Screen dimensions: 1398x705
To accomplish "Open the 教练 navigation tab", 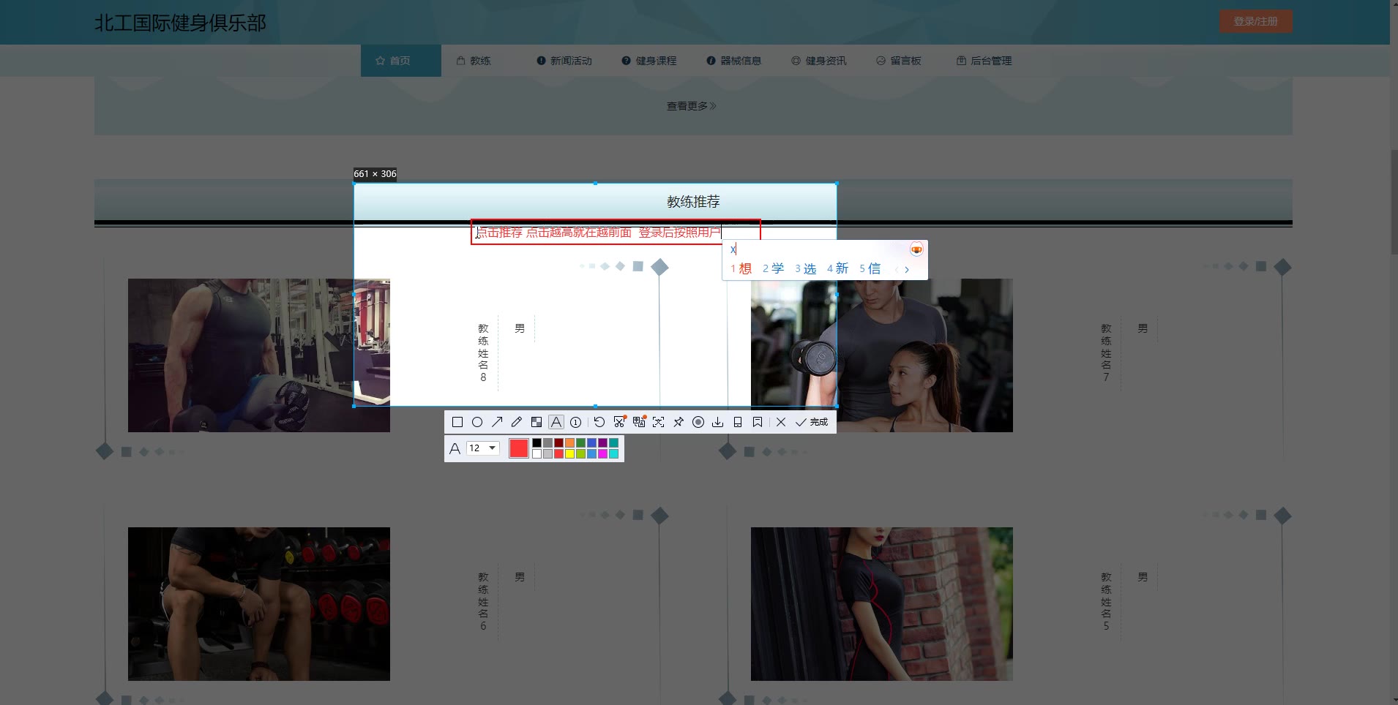I will (x=474, y=61).
